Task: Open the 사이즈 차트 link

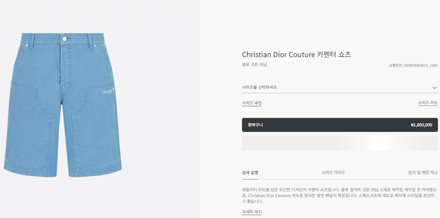Action: [428, 103]
